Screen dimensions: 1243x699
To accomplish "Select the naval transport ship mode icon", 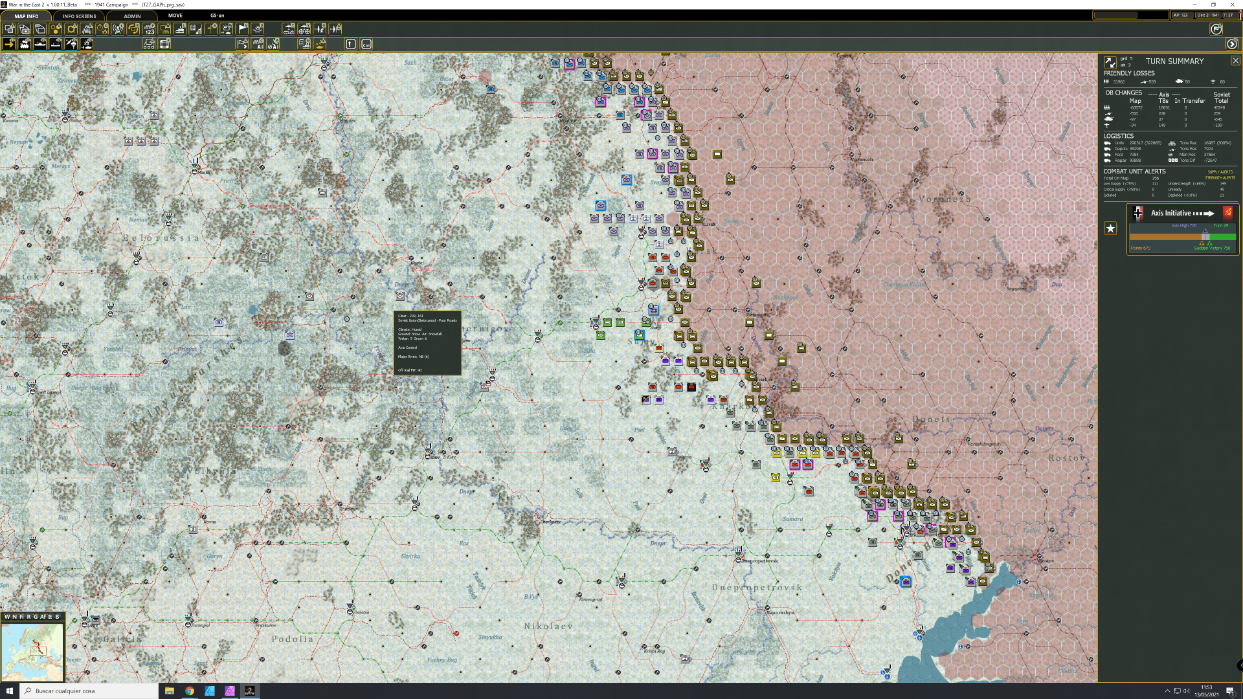I will coord(40,44).
